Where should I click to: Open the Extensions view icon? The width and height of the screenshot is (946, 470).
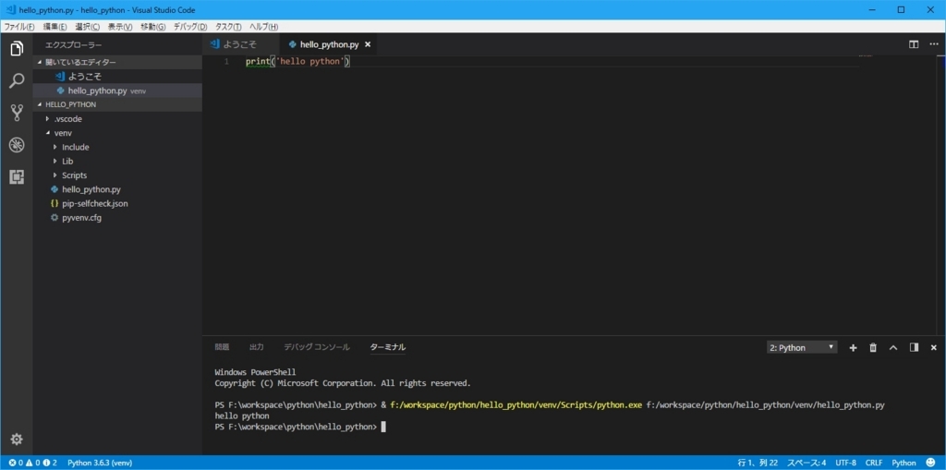tap(17, 176)
